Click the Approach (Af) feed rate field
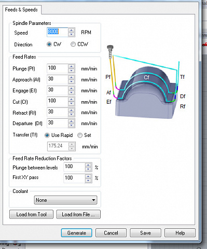 tap(58, 79)
